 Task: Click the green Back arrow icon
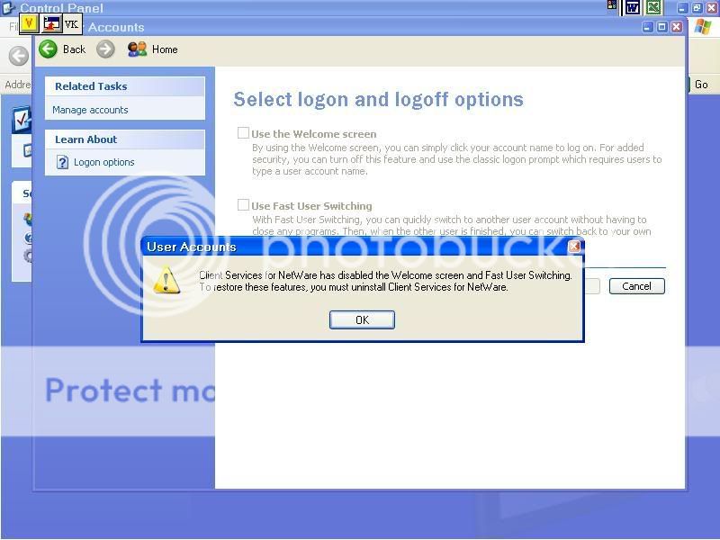pyautogui.click(x=48, y=49)
